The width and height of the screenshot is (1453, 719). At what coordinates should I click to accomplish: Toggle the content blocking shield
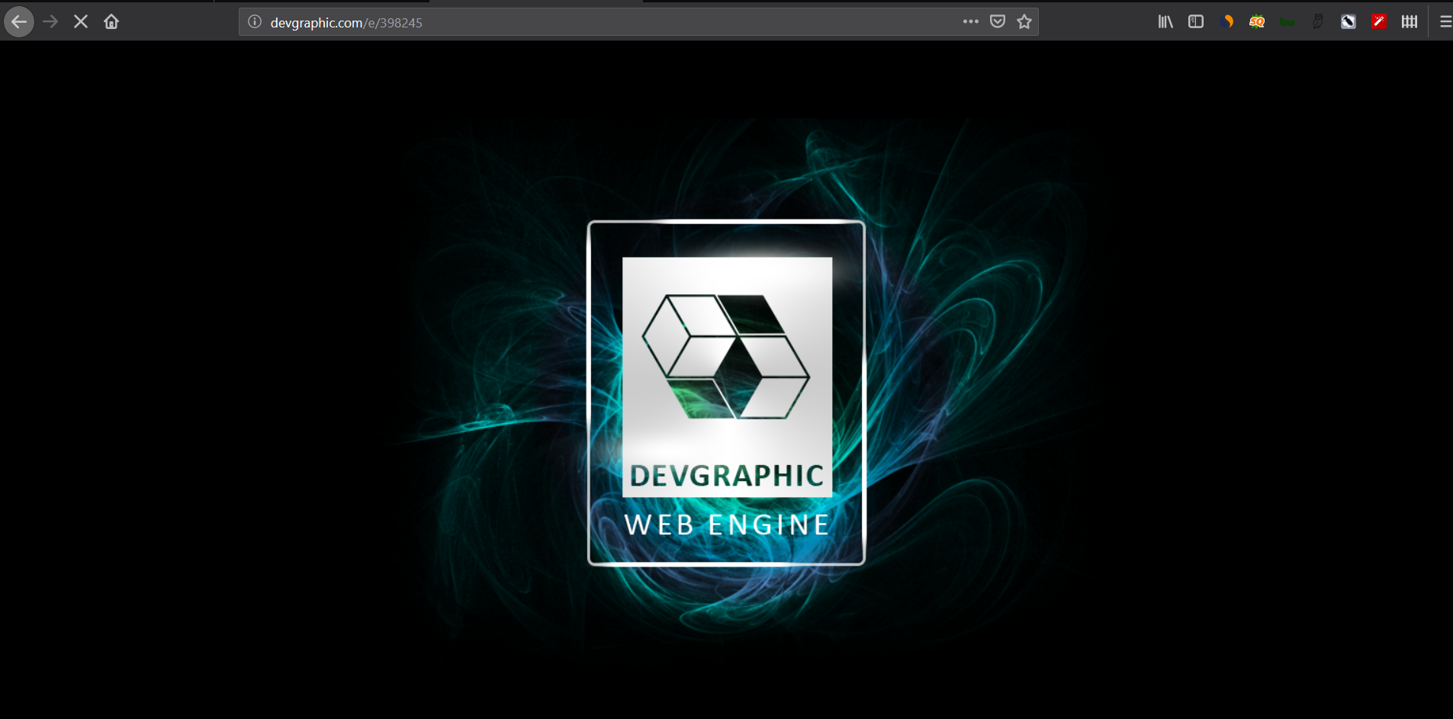pos(998,21)
